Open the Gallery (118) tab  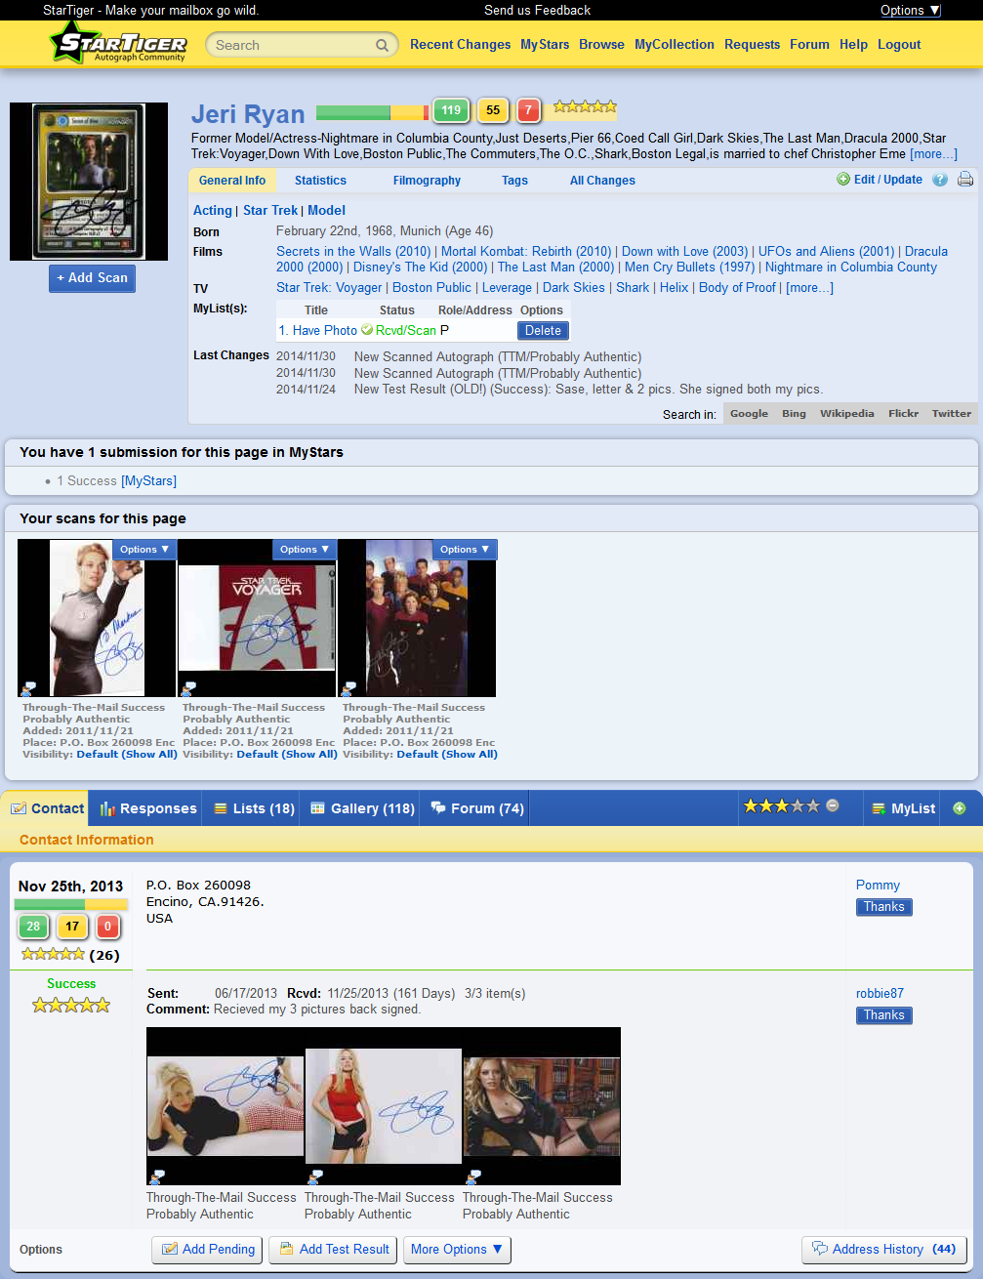362,808
